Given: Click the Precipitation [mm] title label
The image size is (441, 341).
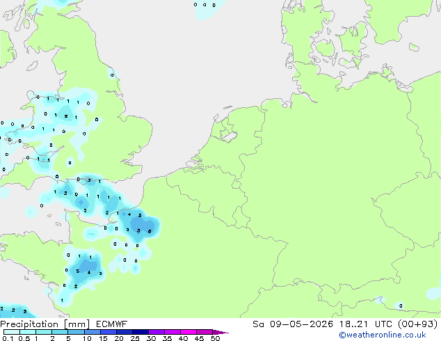Looking at the screenshot, I should 45,324.
